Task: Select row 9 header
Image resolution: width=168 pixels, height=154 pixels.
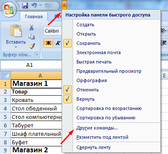Action: (5, 150)
